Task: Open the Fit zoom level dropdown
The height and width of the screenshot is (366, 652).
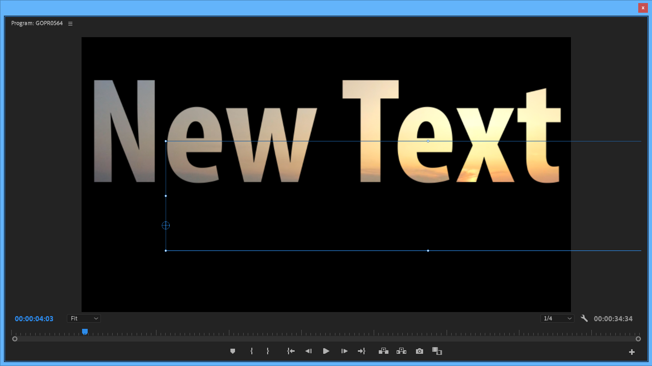Action: click(84, 319)
